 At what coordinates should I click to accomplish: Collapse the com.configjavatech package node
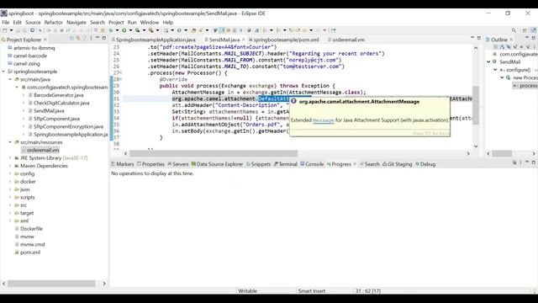pyautogui.click(x=17, y=88)
